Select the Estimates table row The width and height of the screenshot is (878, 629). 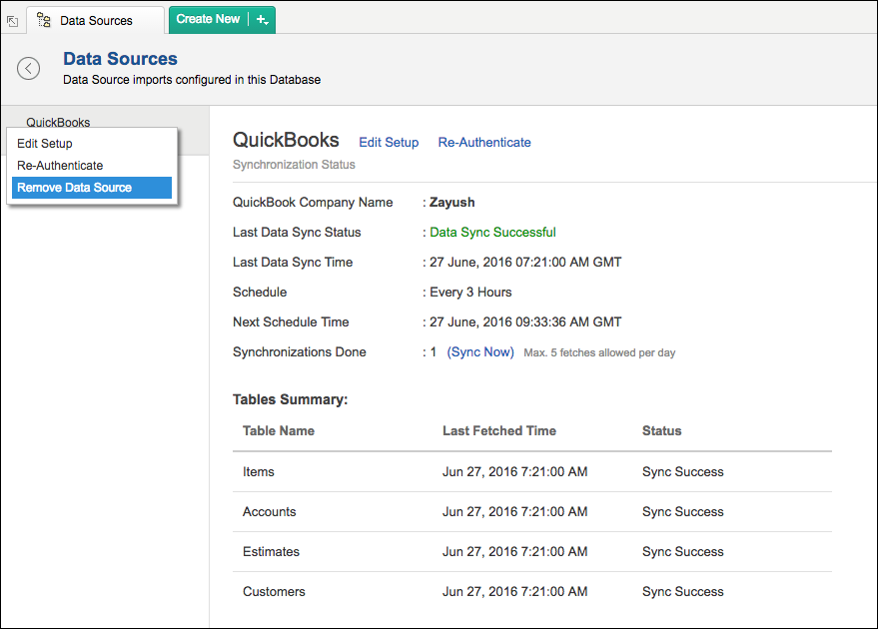coord(271,552)
